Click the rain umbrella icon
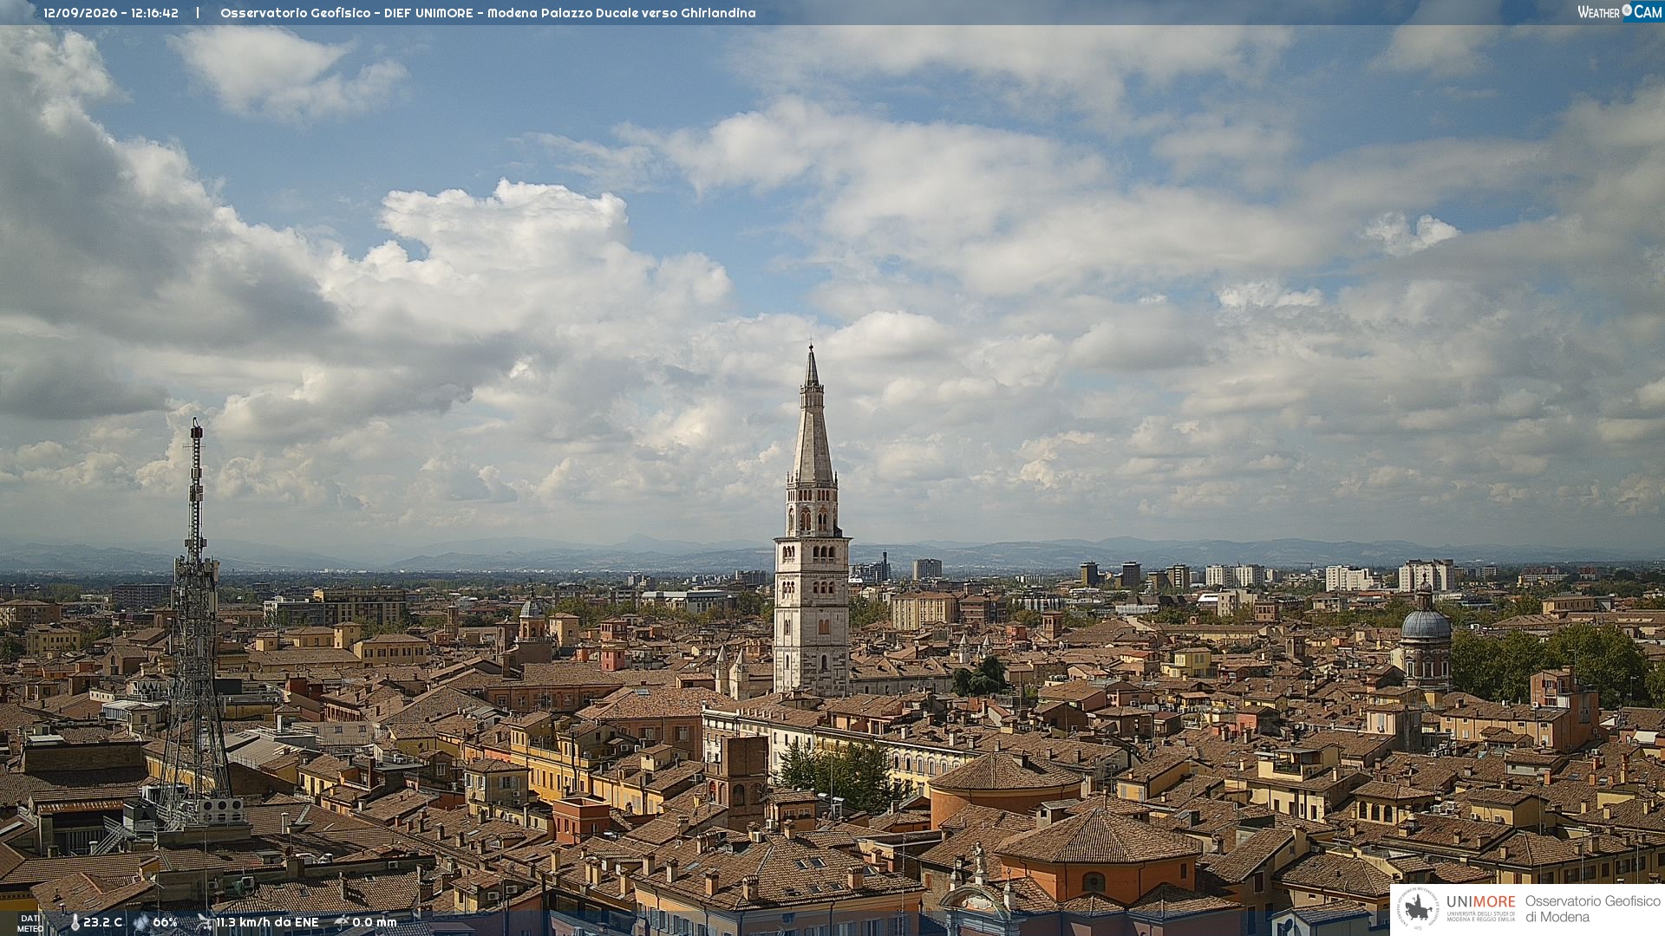The height and width of the screenshot is (936, 1665). (342, 922)
